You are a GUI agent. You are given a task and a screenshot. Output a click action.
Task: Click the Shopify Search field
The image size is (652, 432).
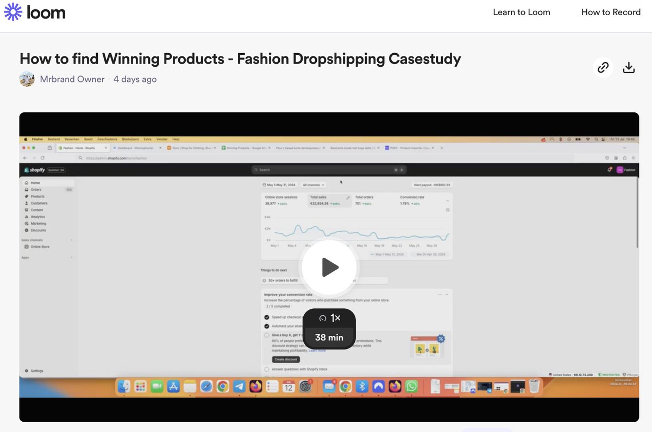pos(329,170)
